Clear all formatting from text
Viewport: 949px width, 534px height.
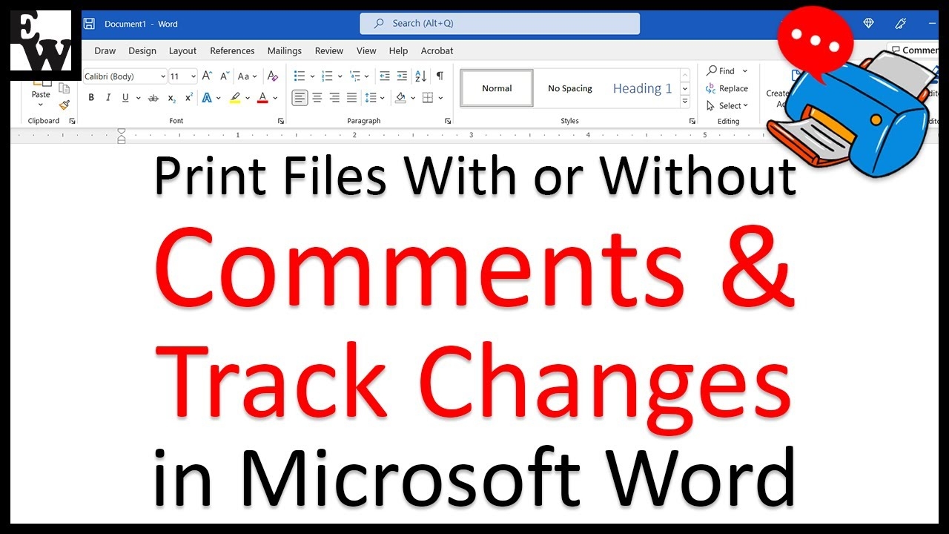pyautogui.click(x=273, y=76)
